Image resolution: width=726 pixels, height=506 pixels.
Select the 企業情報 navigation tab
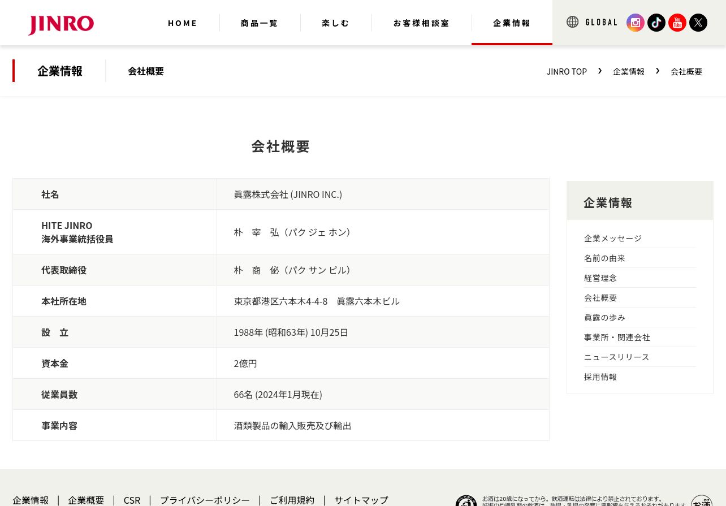(x=512, y=23)
